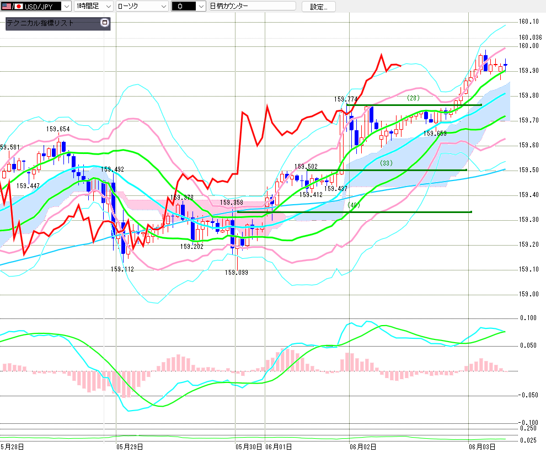This screenshot has width=546, height=452.
Task: Click the 159.502 price label
Action: click(306, 167)
